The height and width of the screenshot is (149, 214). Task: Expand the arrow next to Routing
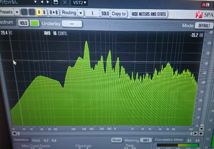[x=81, y=13]
